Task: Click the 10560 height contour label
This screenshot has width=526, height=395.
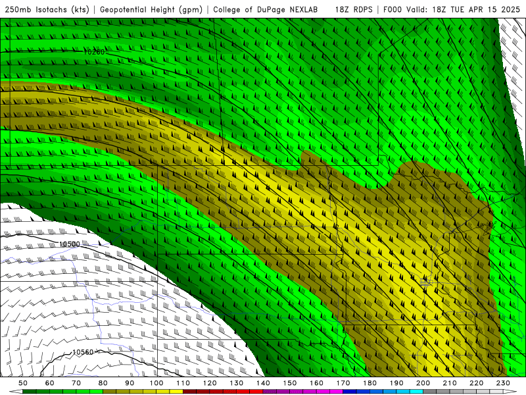Action: (x=83, y=352)
